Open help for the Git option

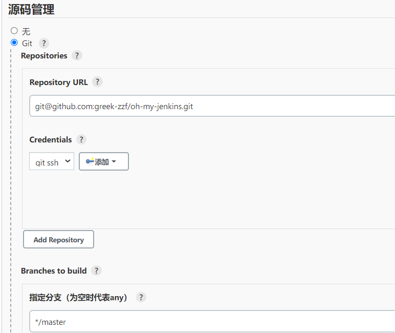44,44
